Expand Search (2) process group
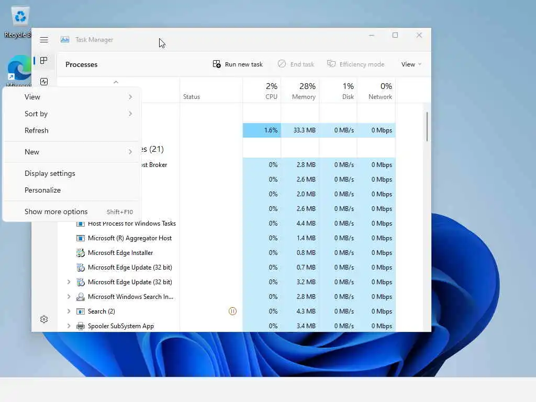Image resolution: width=536 pixels, height=402 pixels. (69, 311)
